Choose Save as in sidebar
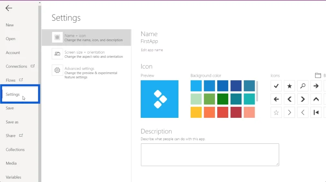This screenshot has width=326, height=182. click(12, 122)
